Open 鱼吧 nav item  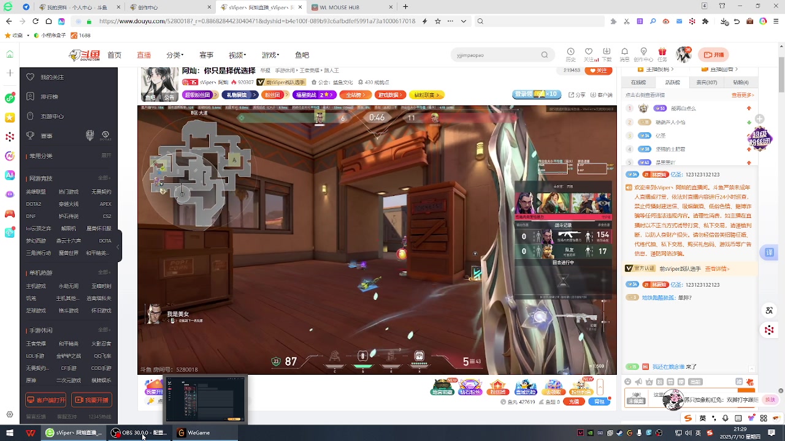tap(302, 55)
